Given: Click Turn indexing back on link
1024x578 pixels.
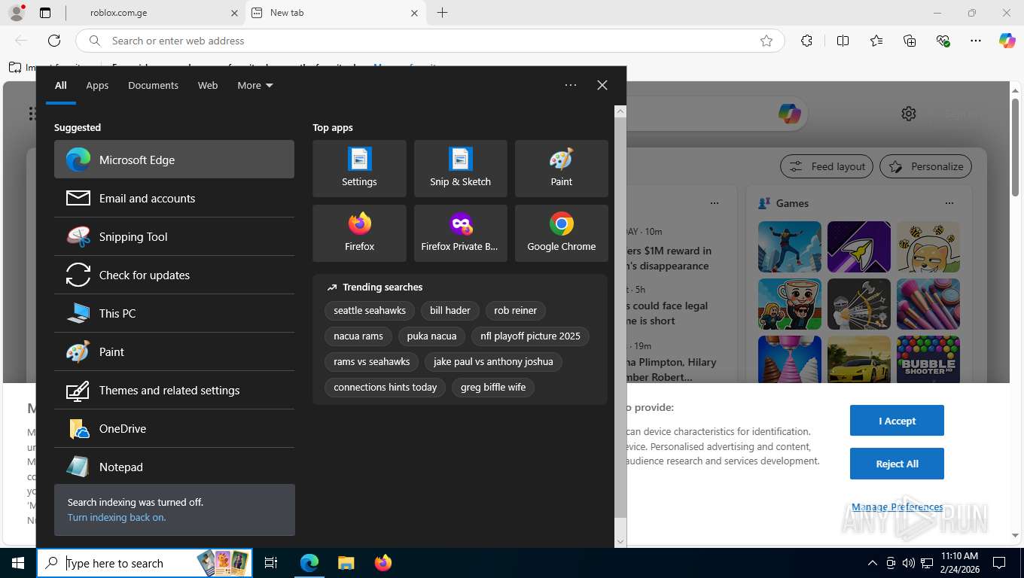Looking at the screenshot, I should [117, 517].
